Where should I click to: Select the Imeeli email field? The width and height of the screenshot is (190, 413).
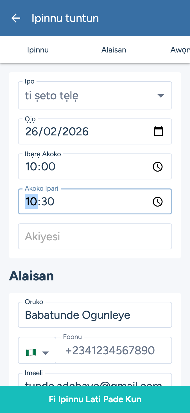pos(95,381)
